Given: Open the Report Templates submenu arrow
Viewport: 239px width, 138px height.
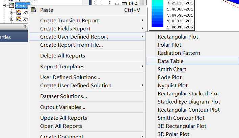Looking at the screenshot, I should tap(142, 66).
